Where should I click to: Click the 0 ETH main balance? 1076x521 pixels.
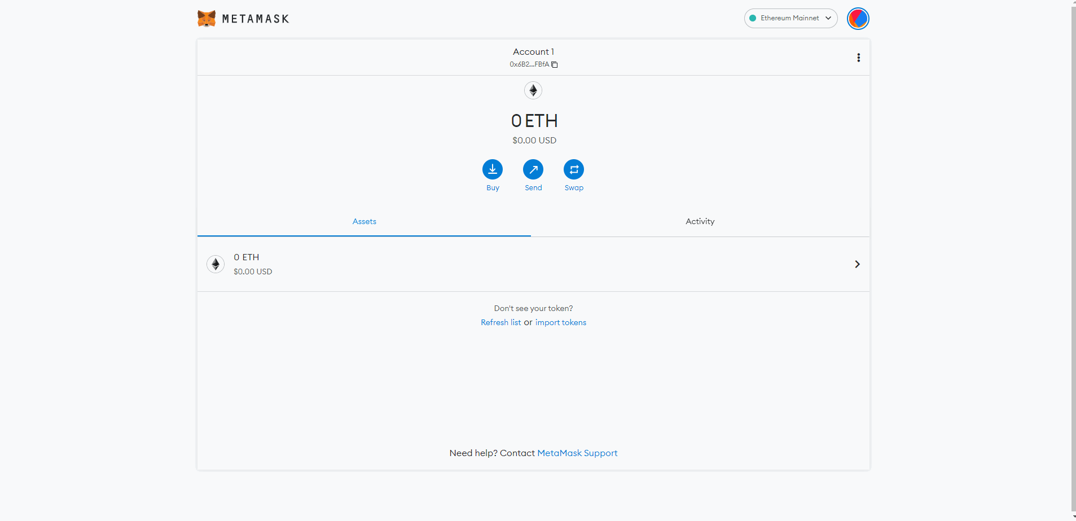(x=534, y=121)
